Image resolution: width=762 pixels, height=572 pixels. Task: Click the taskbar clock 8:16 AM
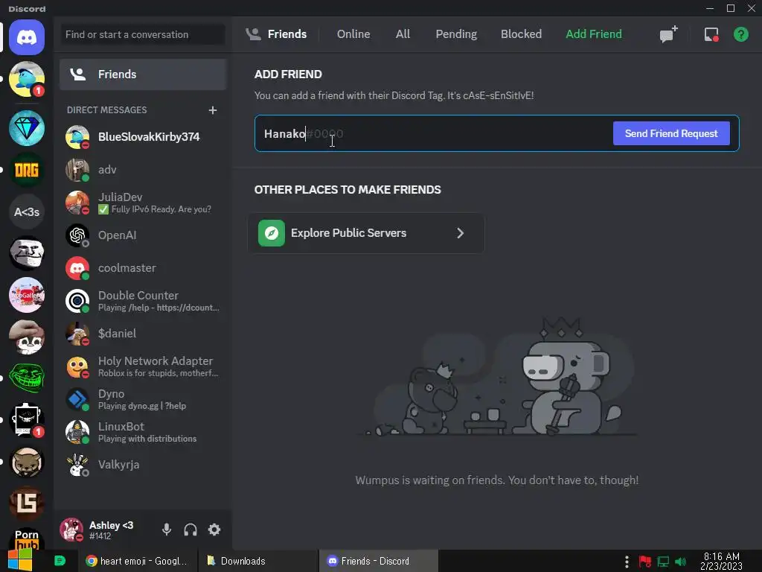coord(721,561)
